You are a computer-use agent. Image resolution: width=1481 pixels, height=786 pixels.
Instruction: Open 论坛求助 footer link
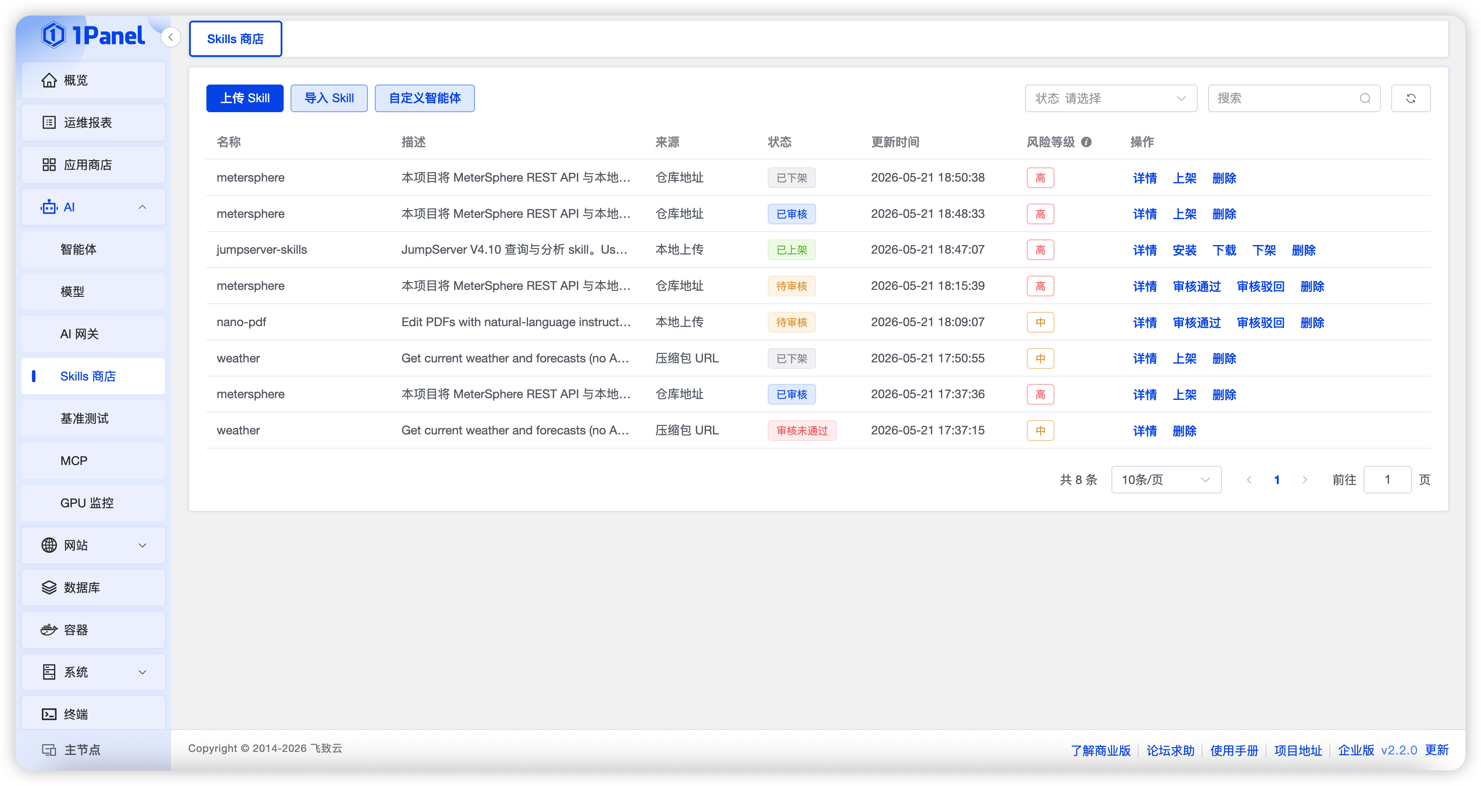pos(1170,750)
